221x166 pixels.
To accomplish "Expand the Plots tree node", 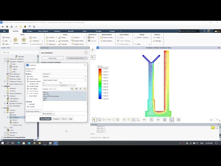I will point(5,128).
